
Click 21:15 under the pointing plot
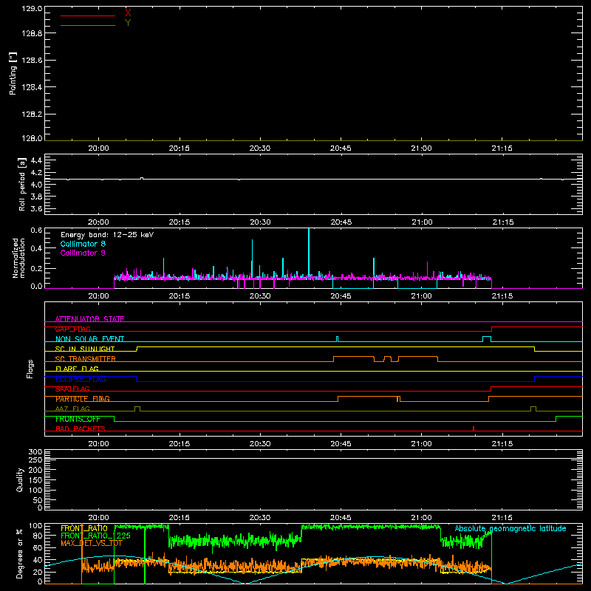[x=502, y=148]
